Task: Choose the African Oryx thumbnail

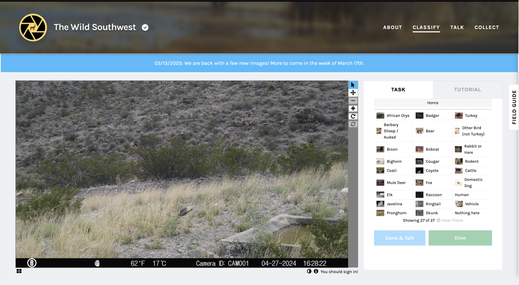Action: click(x=380, y=116)
